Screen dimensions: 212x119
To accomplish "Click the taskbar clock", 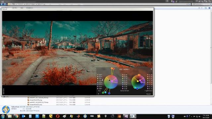I will pyautogui.click(x=206, y=117).
